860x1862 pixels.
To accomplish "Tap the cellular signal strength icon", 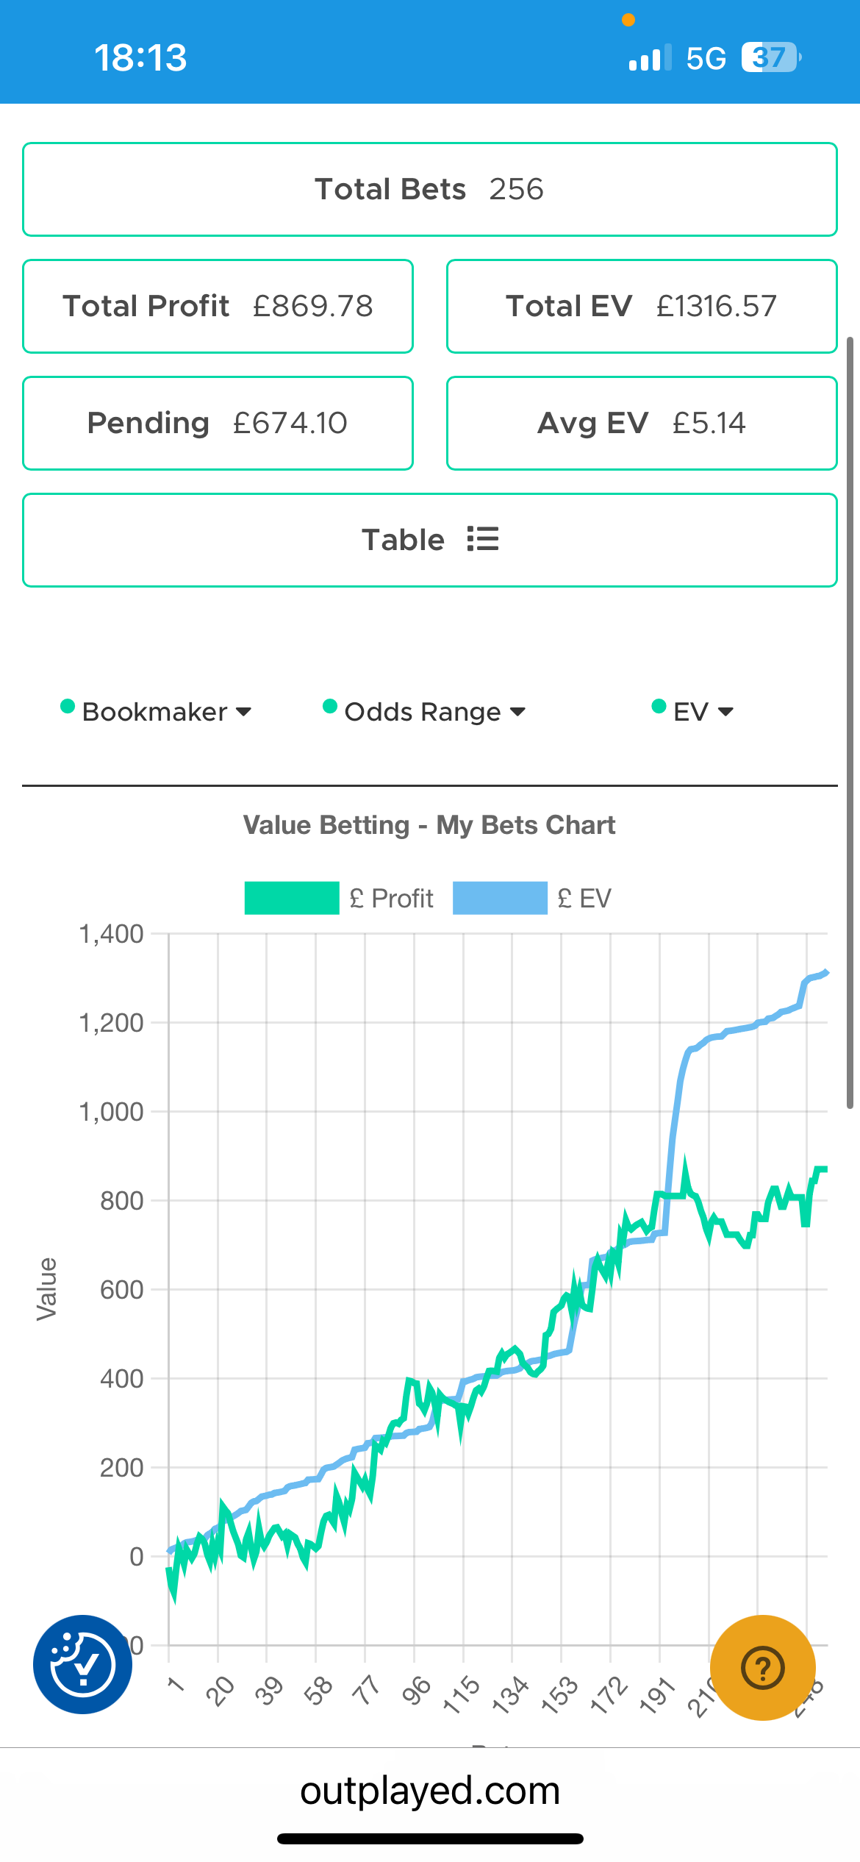I will coord(649,58).
